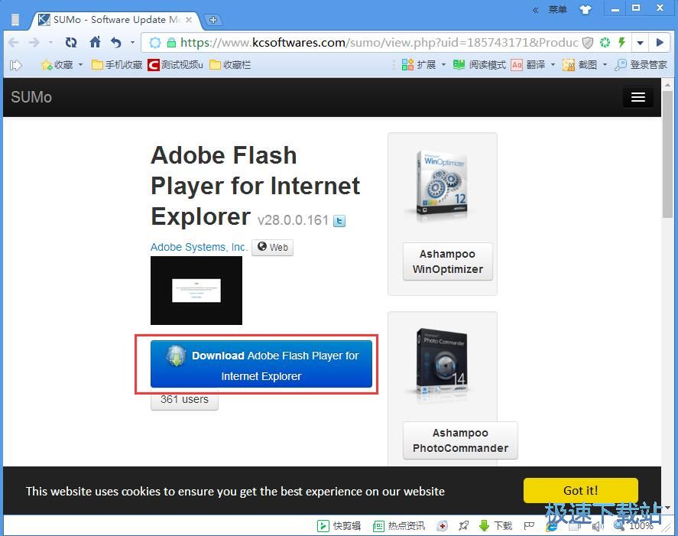Close the SUMo tab
The width and height of the screenshot is (678, 536).
189,20
